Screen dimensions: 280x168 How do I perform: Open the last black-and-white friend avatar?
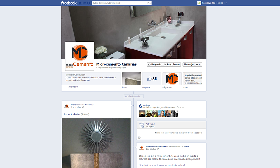point(175,114)
